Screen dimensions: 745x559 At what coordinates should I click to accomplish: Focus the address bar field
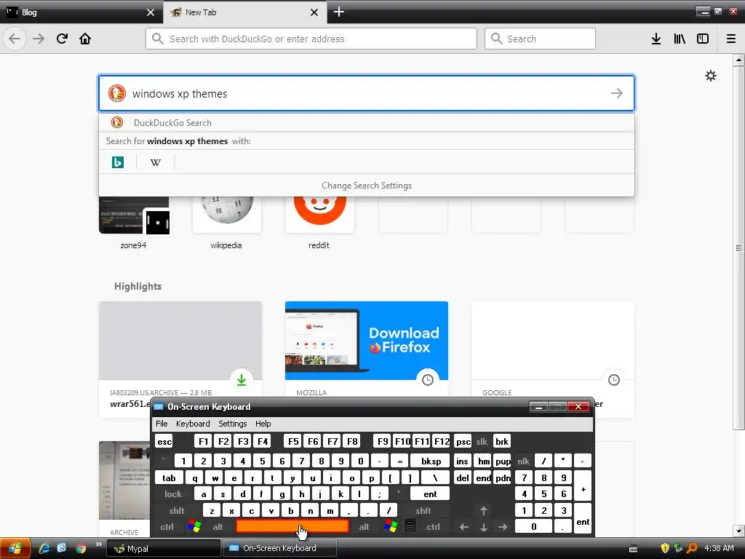coord(311,39)
